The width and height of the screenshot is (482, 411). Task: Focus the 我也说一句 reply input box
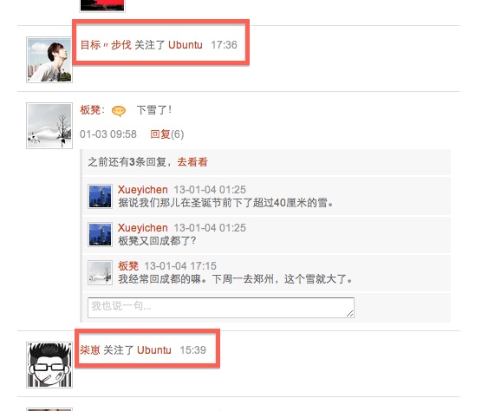click(x=221, y=308)
